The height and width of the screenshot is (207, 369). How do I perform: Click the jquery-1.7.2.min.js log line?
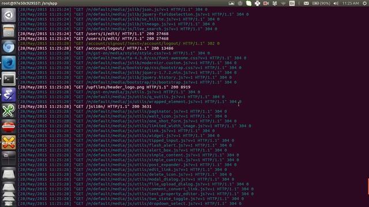[x=127, y=72]
